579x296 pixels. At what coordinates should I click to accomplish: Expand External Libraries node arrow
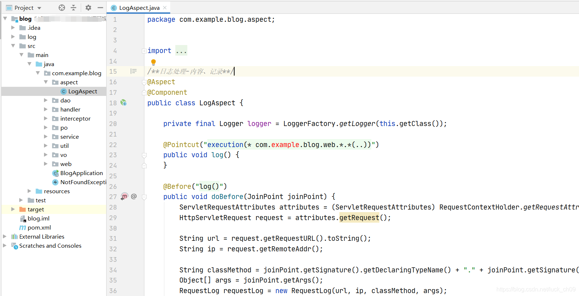[5, 236]
